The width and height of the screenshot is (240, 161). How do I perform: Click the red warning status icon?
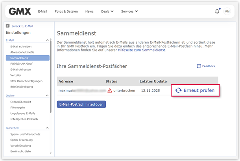point(109,90)
